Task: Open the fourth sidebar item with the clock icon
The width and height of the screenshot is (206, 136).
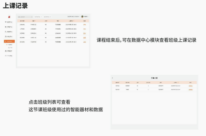Action: [9, 37]
